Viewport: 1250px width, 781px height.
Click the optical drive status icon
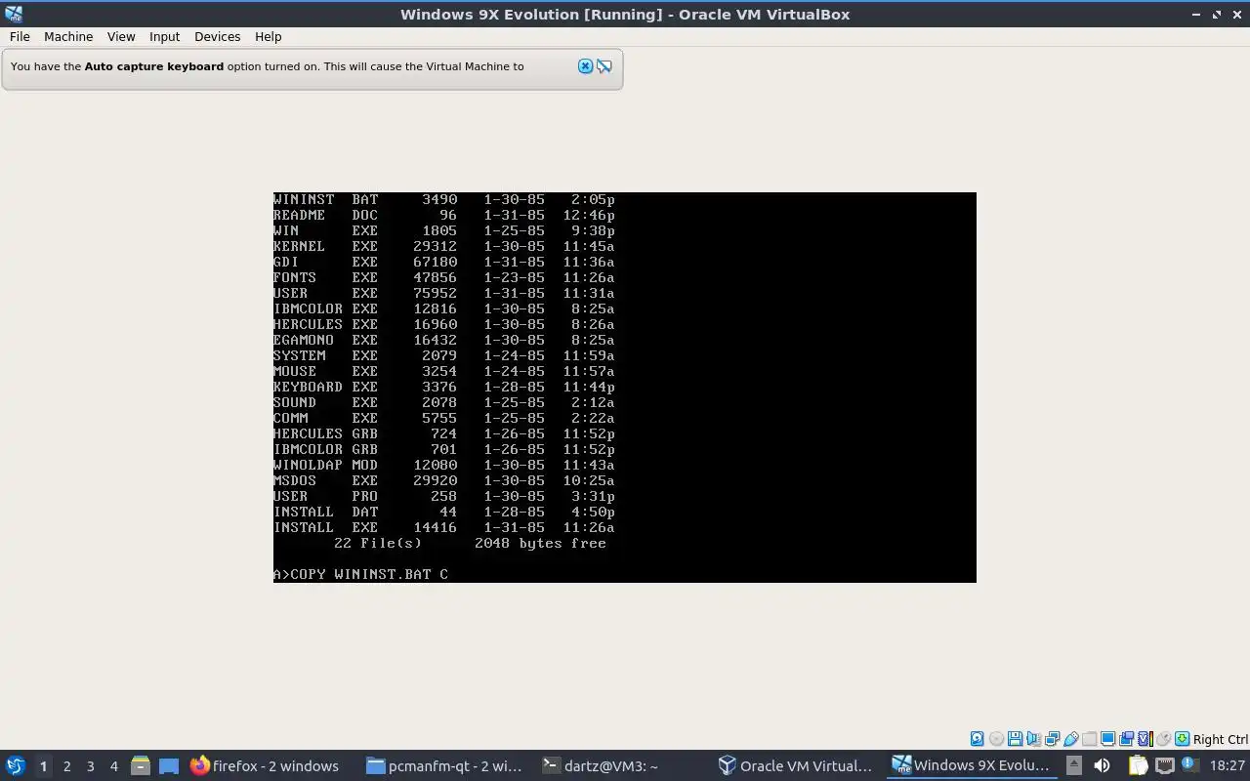pos(996,739)
